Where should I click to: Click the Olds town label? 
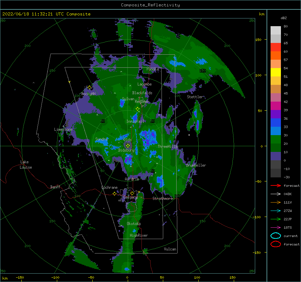click(127, 140)
